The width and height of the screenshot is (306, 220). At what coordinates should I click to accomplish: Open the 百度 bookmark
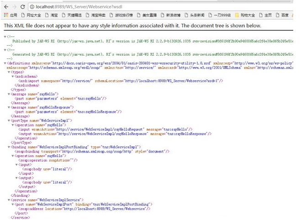point(282,15)
